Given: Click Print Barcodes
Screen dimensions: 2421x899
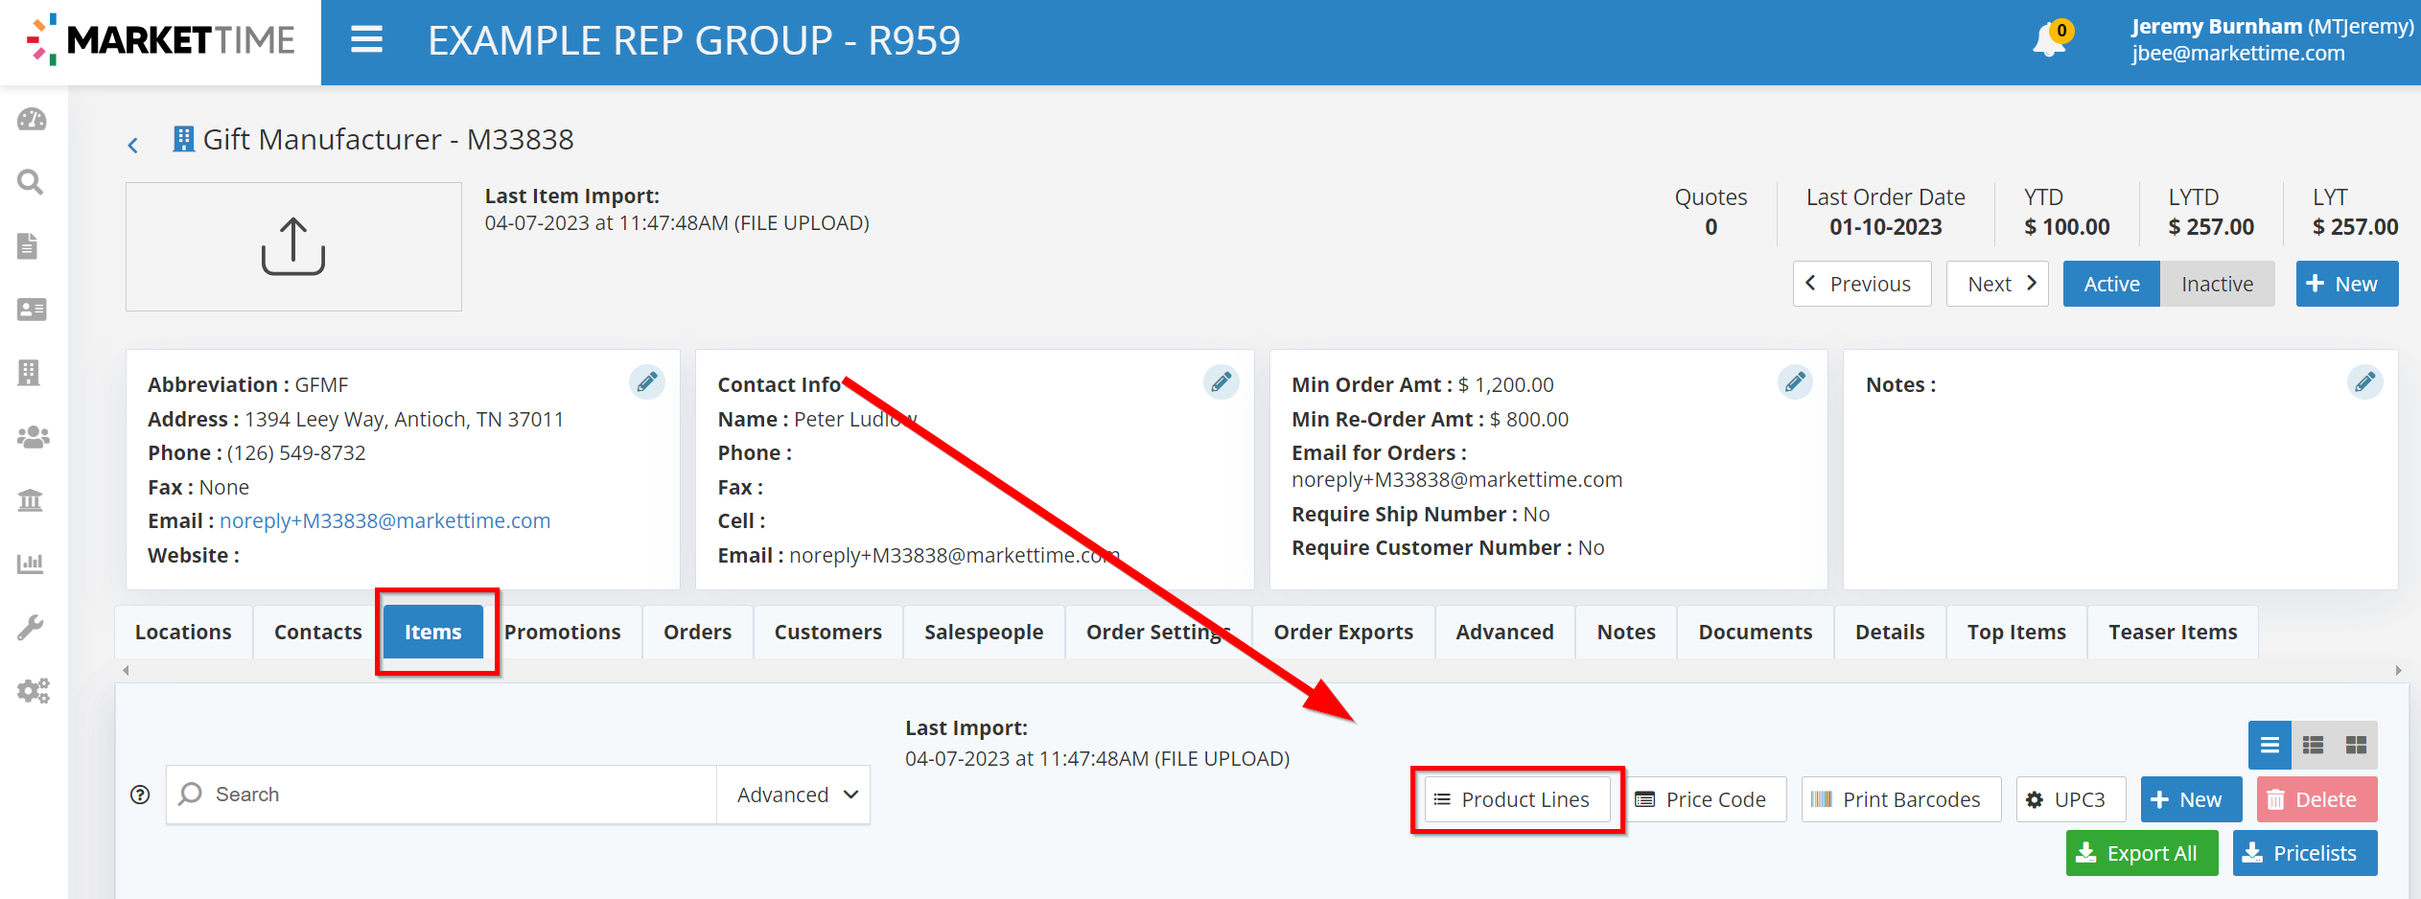Looking at the screenshot, I should [x=1900, y=799].
